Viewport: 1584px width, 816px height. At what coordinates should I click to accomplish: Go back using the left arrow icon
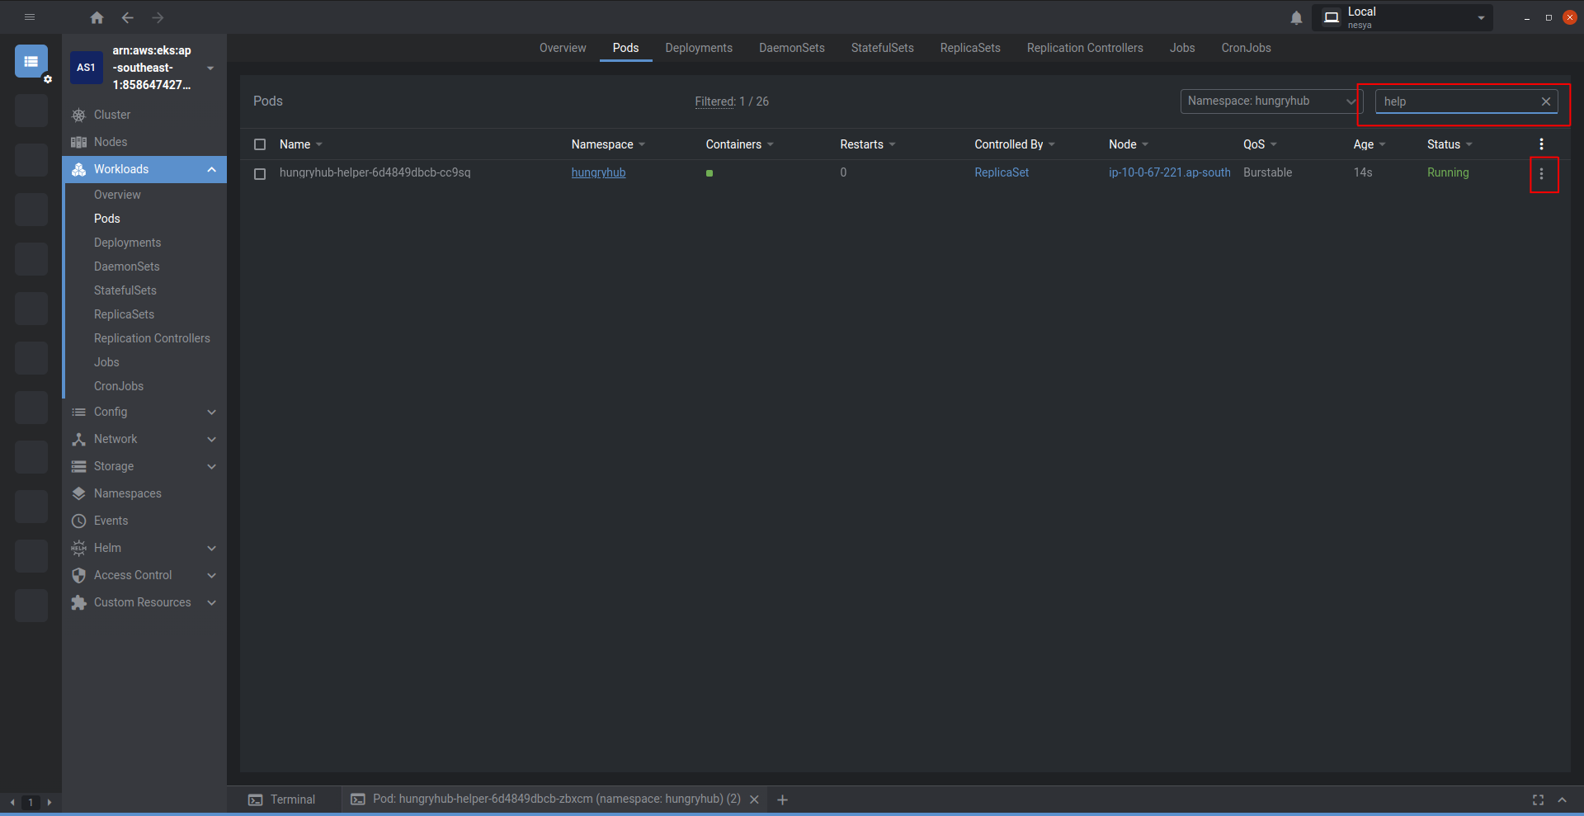127,17
